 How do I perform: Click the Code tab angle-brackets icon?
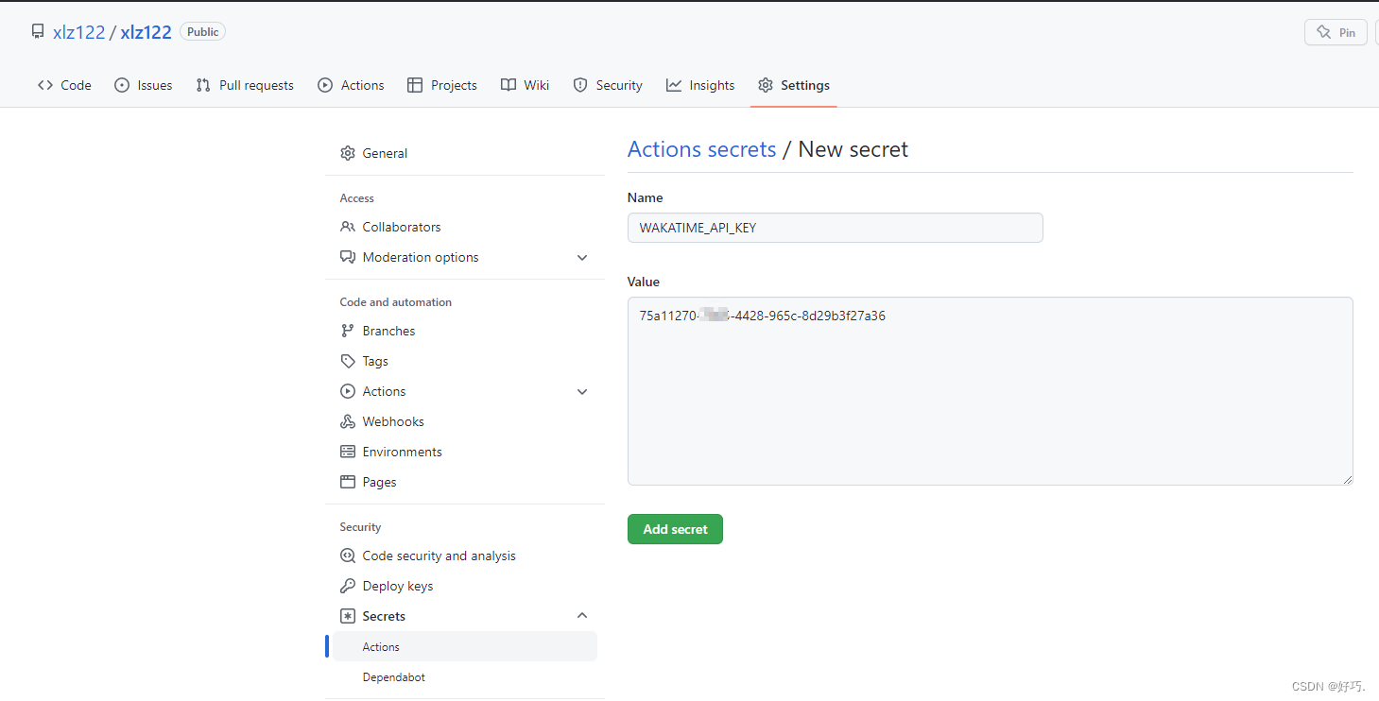pyautogui.click(x=45, y=85)
